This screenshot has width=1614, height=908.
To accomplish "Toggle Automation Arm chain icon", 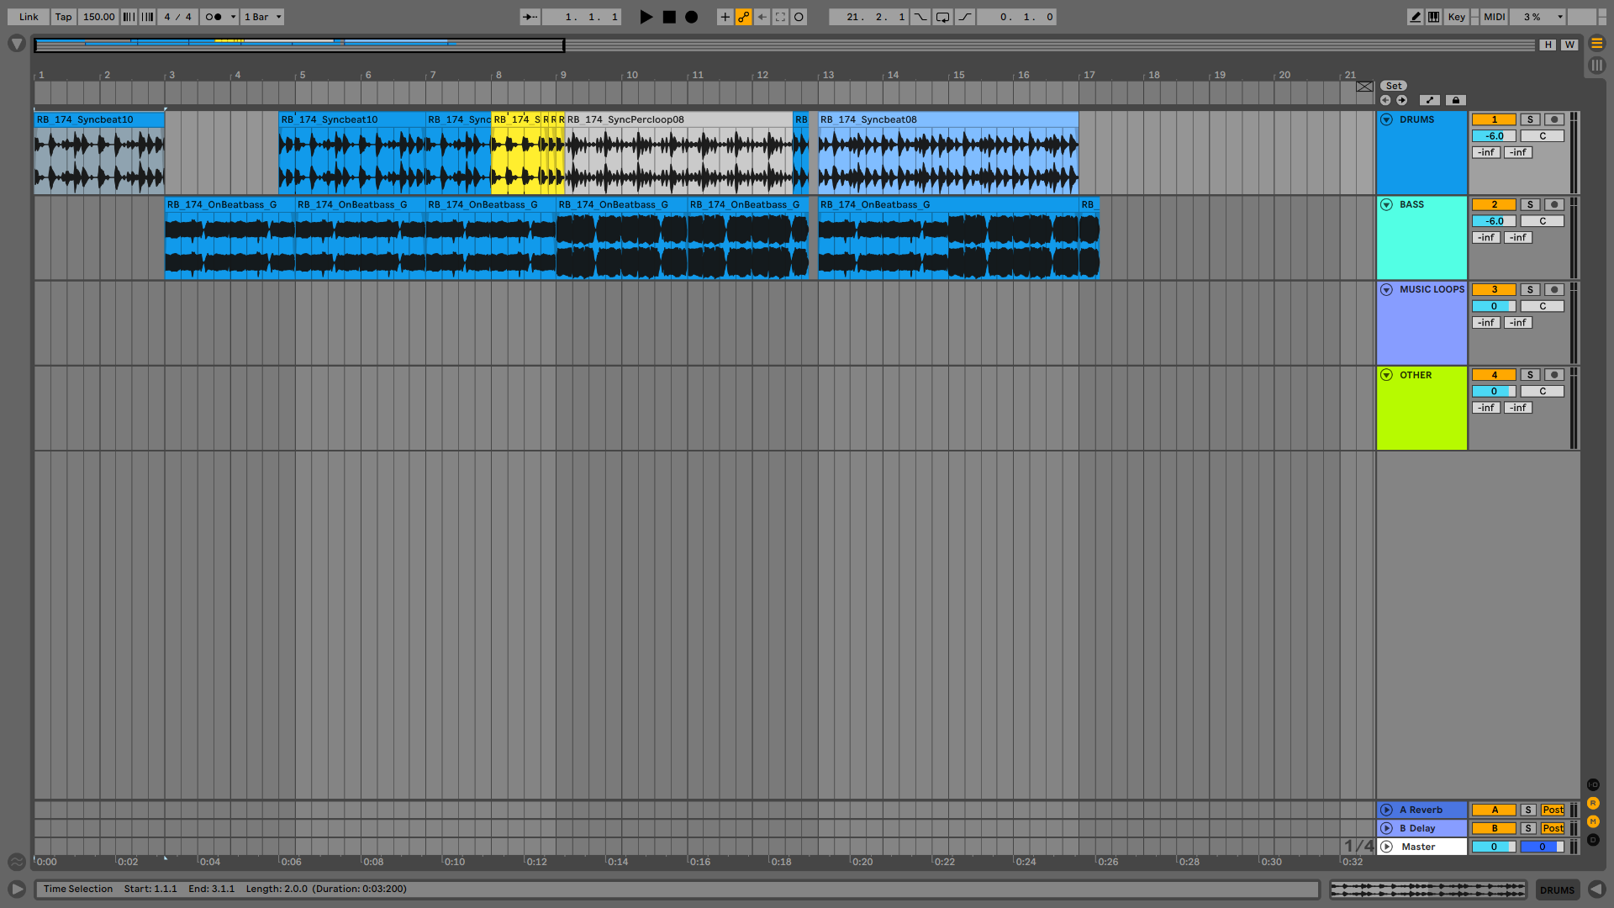I will [743, 17].
